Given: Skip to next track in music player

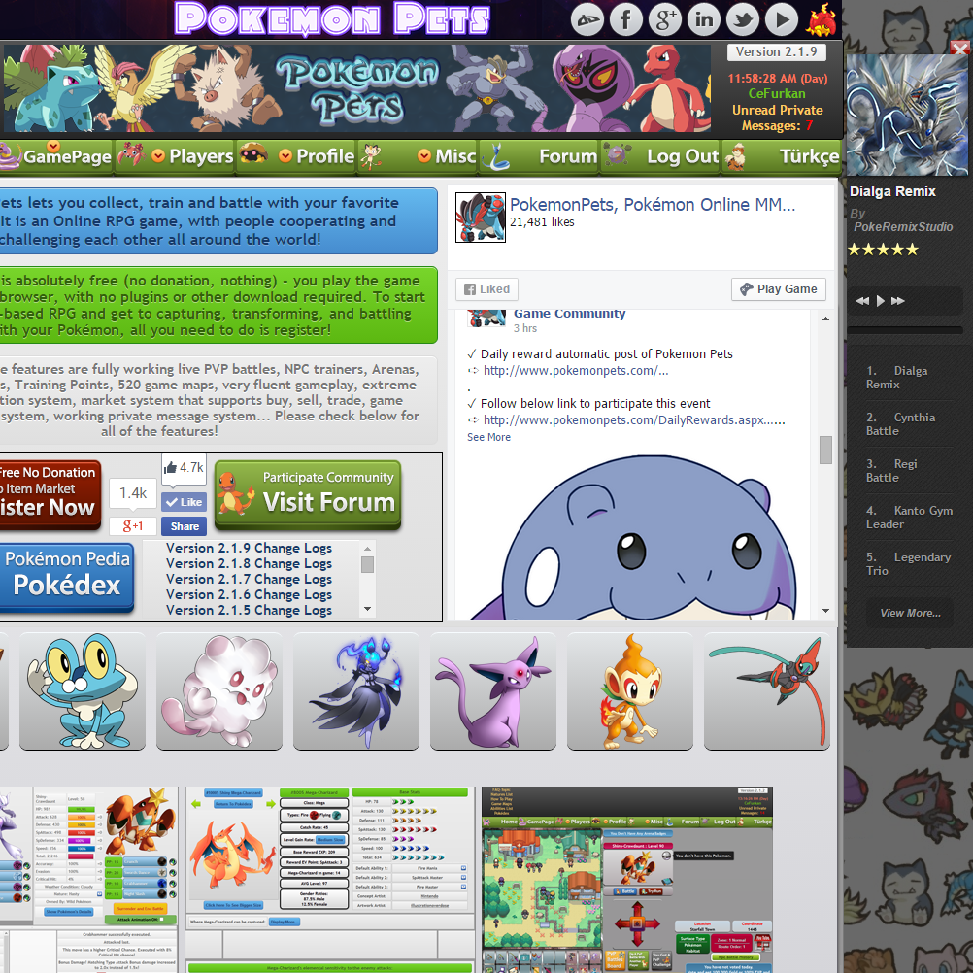Looking at the screenshot, I should (x=898, y=301).
